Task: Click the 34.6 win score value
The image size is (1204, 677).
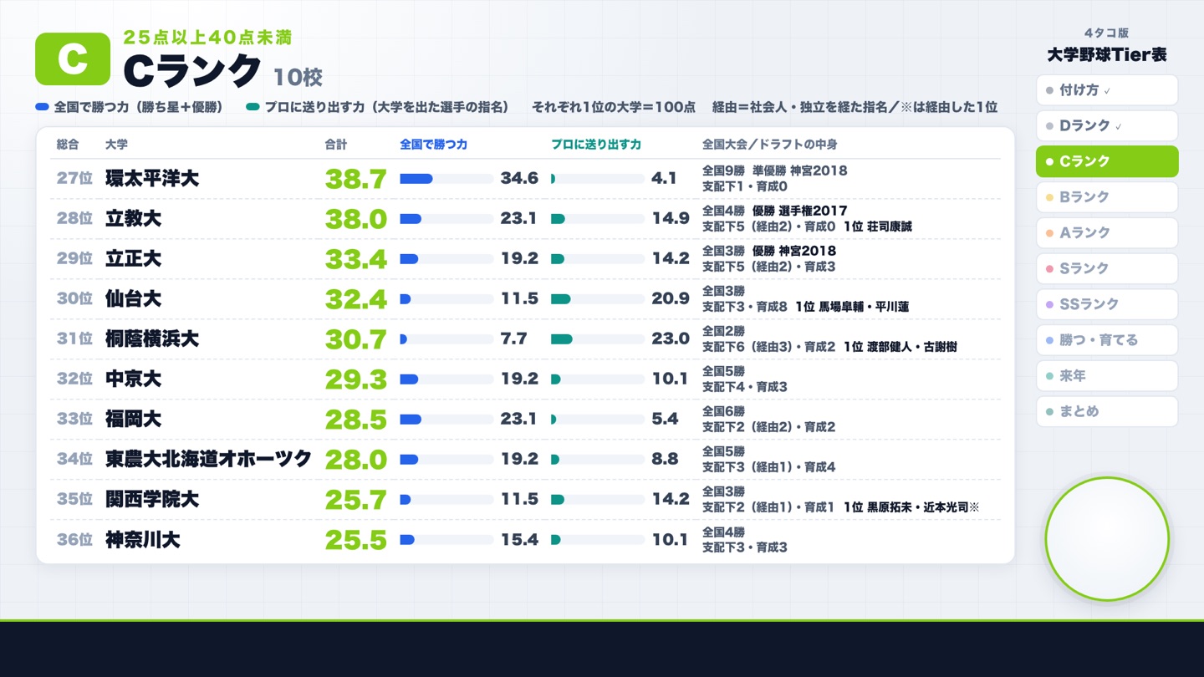Action: tap(519, 179)
